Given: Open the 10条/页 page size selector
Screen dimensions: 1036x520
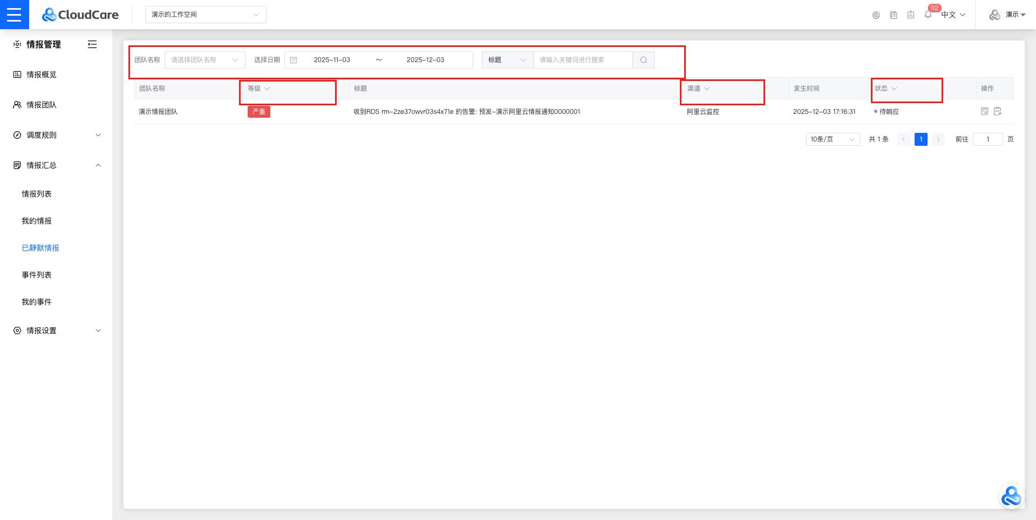Looking at the screenshot, I should point(833,139).
